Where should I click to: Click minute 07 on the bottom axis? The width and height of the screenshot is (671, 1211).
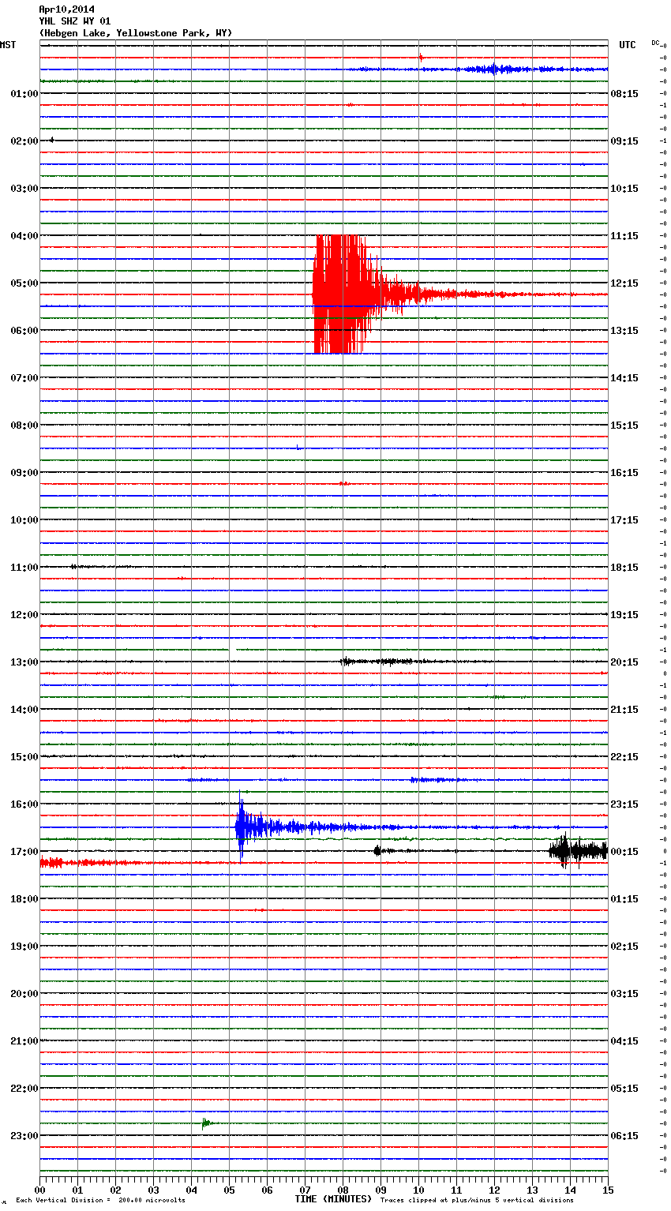point(305,1190)
